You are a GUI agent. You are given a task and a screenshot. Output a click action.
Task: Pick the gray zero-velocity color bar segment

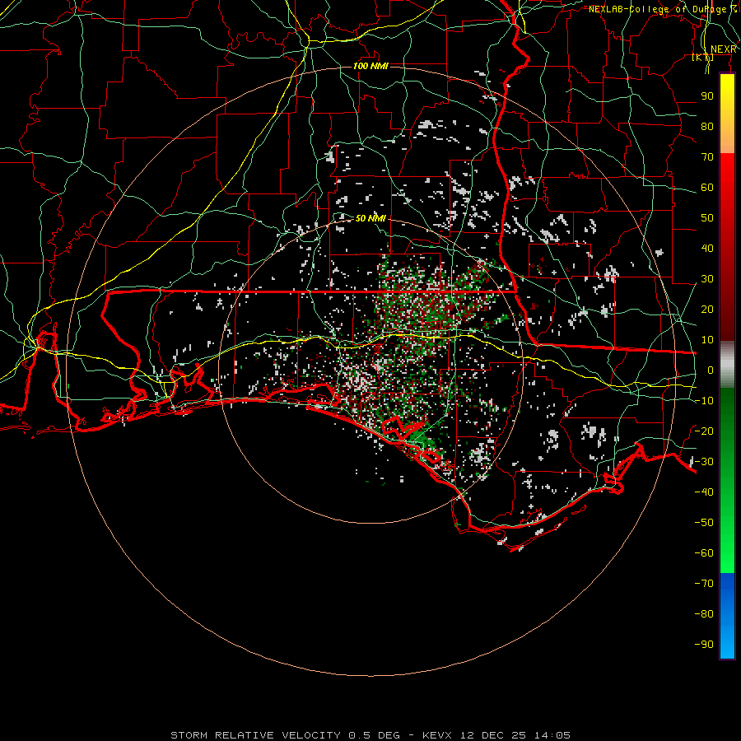click(x=727, y=364)
